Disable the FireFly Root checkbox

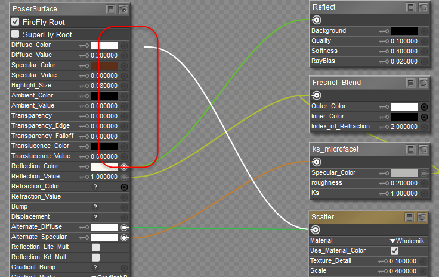[x=16, y=22]
